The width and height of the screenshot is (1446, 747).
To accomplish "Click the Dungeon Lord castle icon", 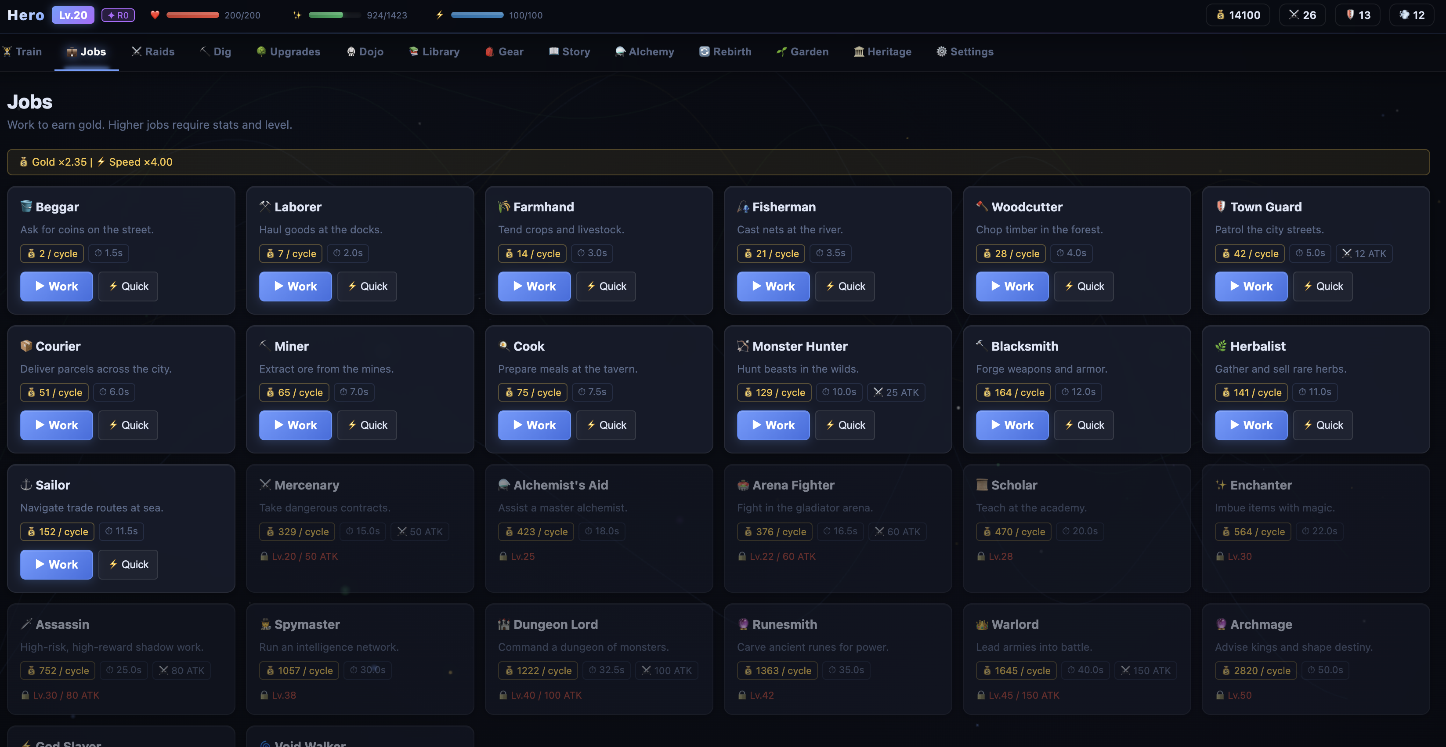I will (504, 624).
